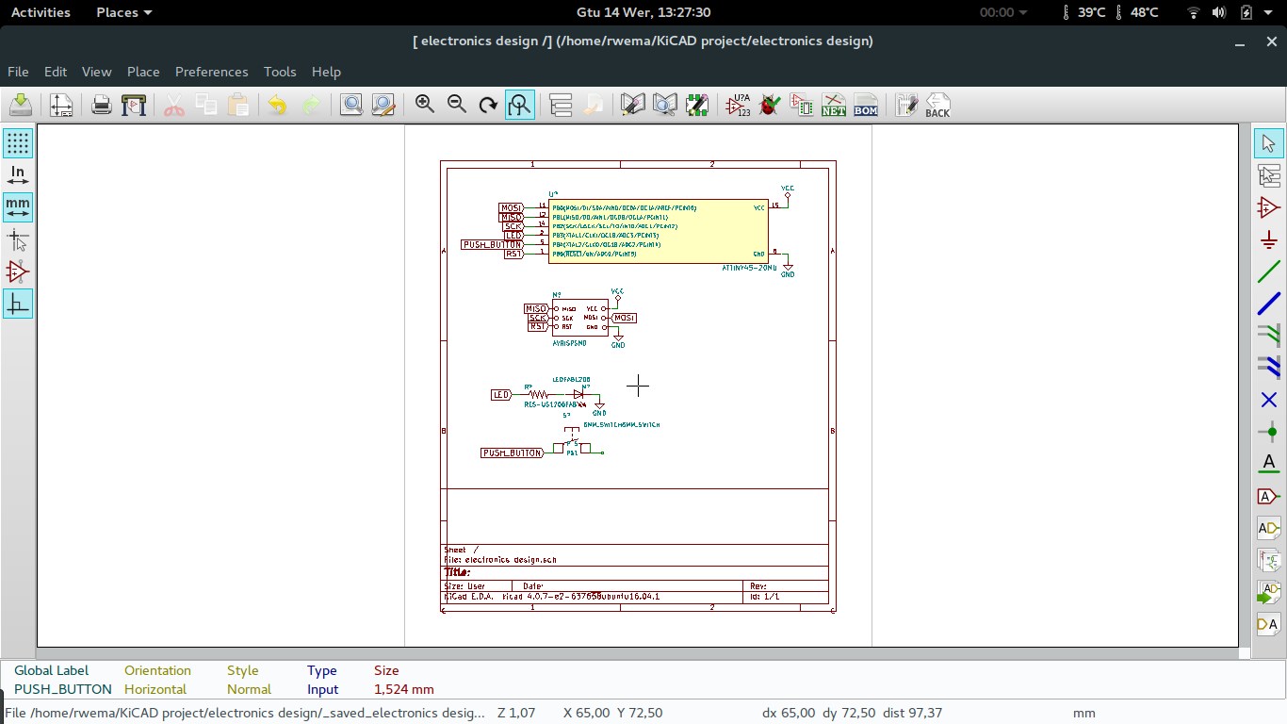Undo the last action
The width and height of the screenshot is (1287, 724).
(275, 105)
